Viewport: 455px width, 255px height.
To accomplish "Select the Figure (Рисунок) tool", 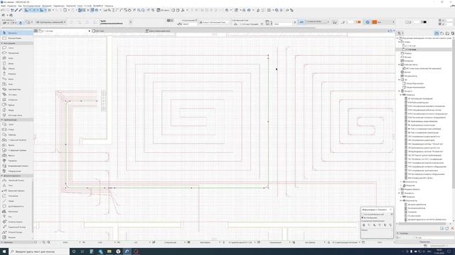I will pos(16,237).
